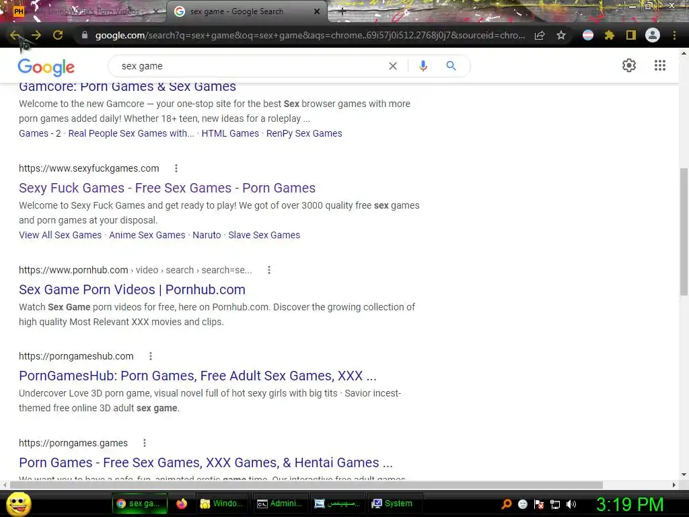
Task: Click the vertical scrollbar thumb
Action: (x=684, y=232)
